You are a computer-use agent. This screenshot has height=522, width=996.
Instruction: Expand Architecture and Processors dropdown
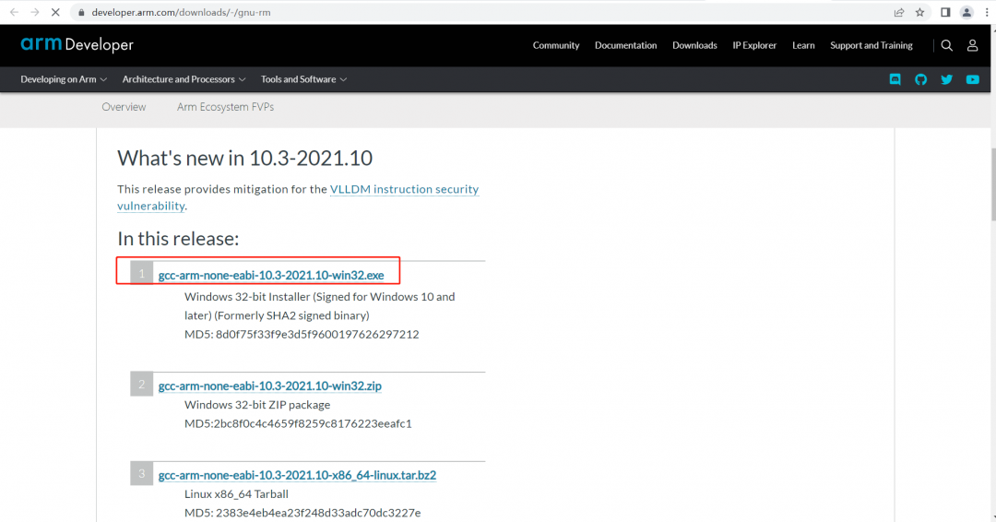pos(184,79)
